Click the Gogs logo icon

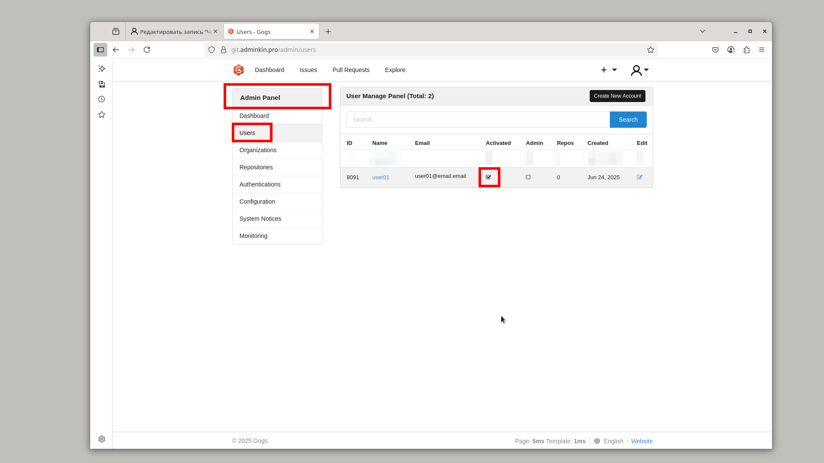coord(239,70)
